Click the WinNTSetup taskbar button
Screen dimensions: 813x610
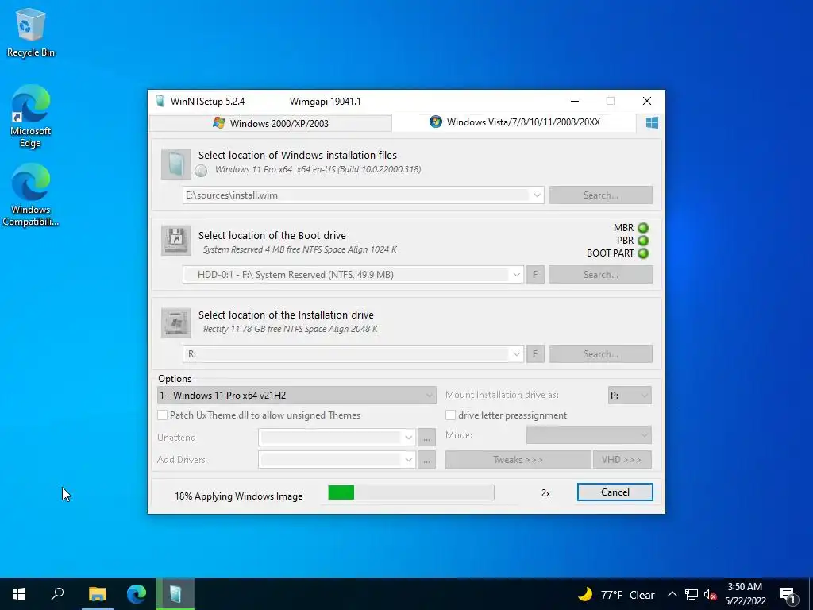(x=175, y=594)
